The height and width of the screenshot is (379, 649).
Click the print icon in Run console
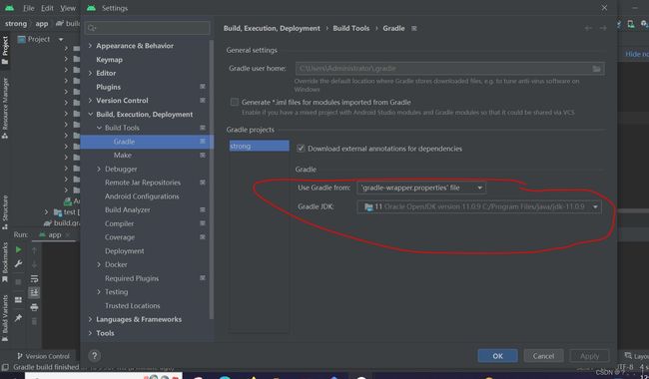point(34,307)
